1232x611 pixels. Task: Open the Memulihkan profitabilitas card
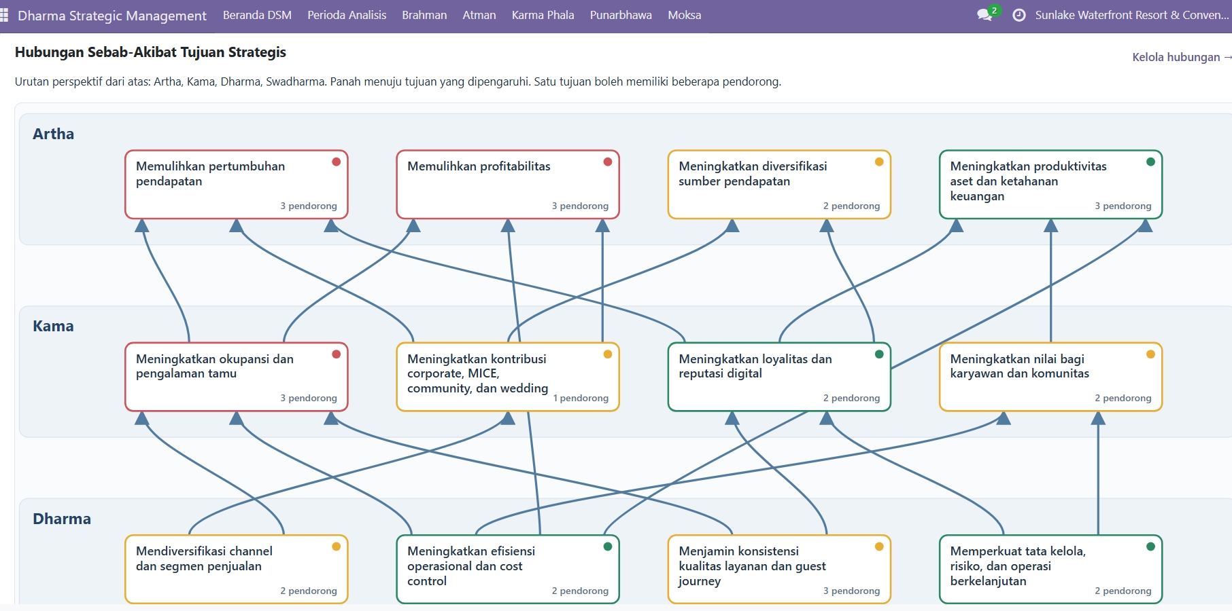(x=508, y=185)
